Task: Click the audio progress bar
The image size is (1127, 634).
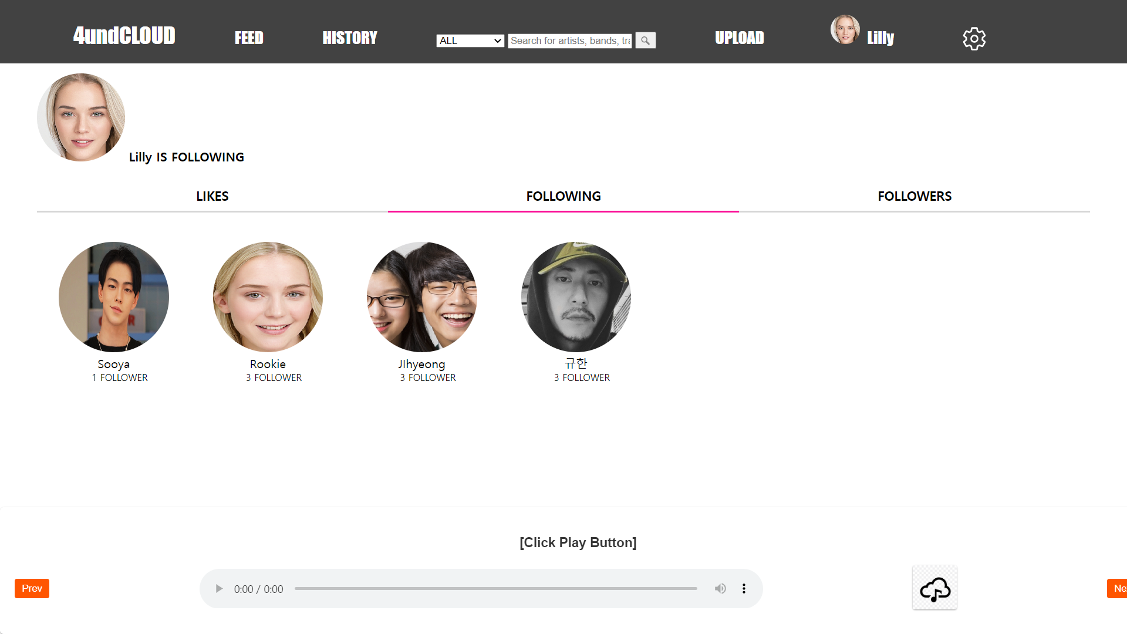Action: [x=495, y=588]
